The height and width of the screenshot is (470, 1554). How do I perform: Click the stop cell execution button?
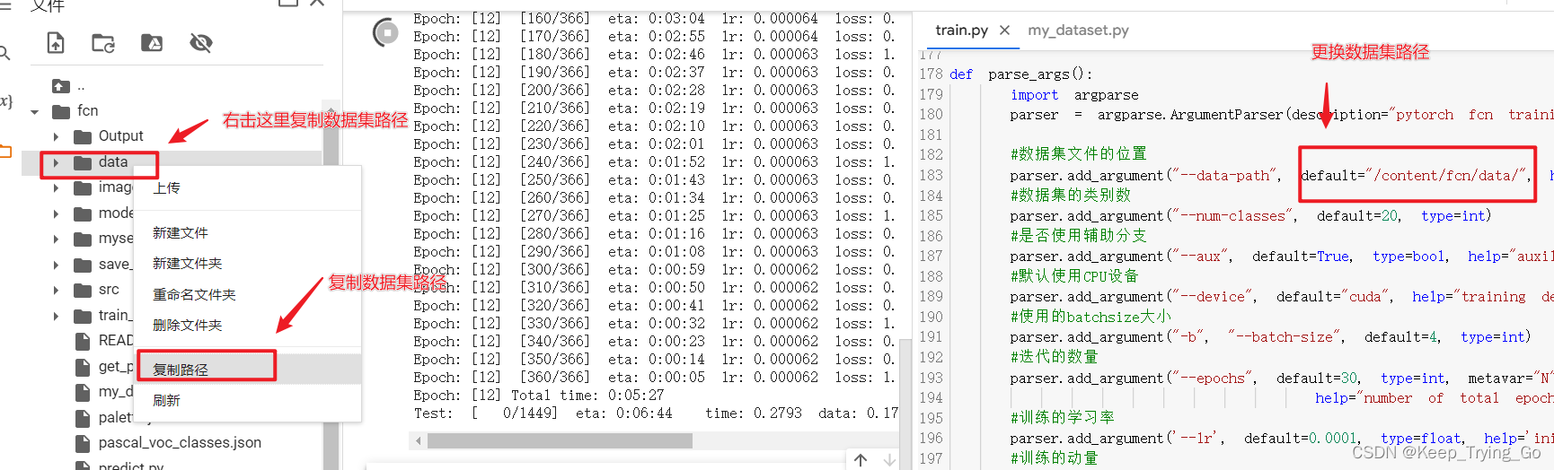point(385,32)
